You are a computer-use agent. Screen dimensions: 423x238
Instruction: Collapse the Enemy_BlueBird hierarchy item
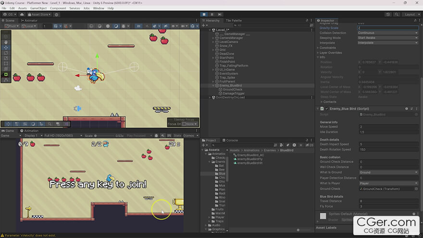(x=213, y=86)
